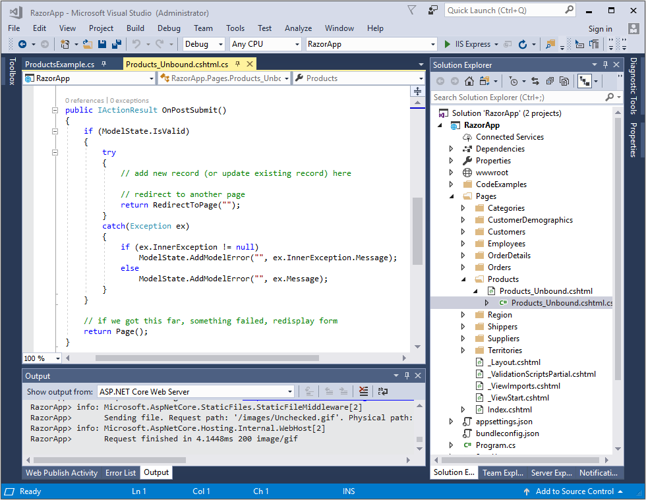This screenshot has height=500, width=646.
Task: Open the RazorApp startup project dropdown
Action: [433, 44]
